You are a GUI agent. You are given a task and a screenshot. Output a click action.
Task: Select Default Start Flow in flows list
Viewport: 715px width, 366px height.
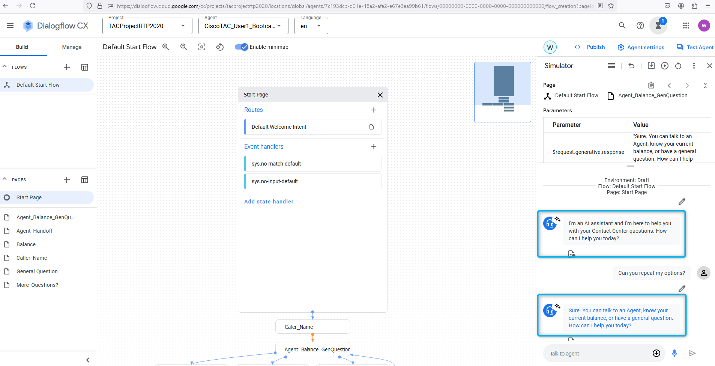[x=47, y=85]
